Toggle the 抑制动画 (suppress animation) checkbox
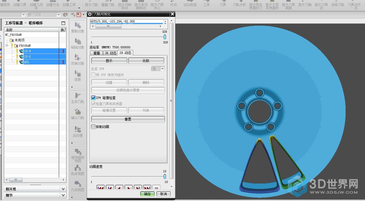The height and width of the screenshot is (201, 365). point(93,127)
